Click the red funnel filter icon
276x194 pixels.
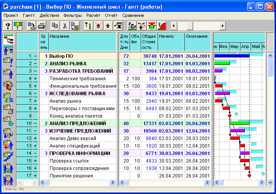(151, 26)
